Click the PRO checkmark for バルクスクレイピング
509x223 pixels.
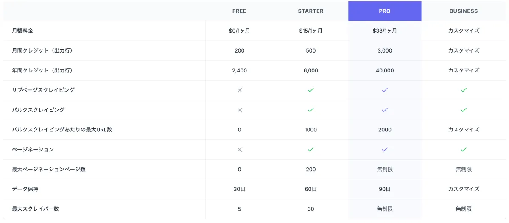[x=385, y=110]
